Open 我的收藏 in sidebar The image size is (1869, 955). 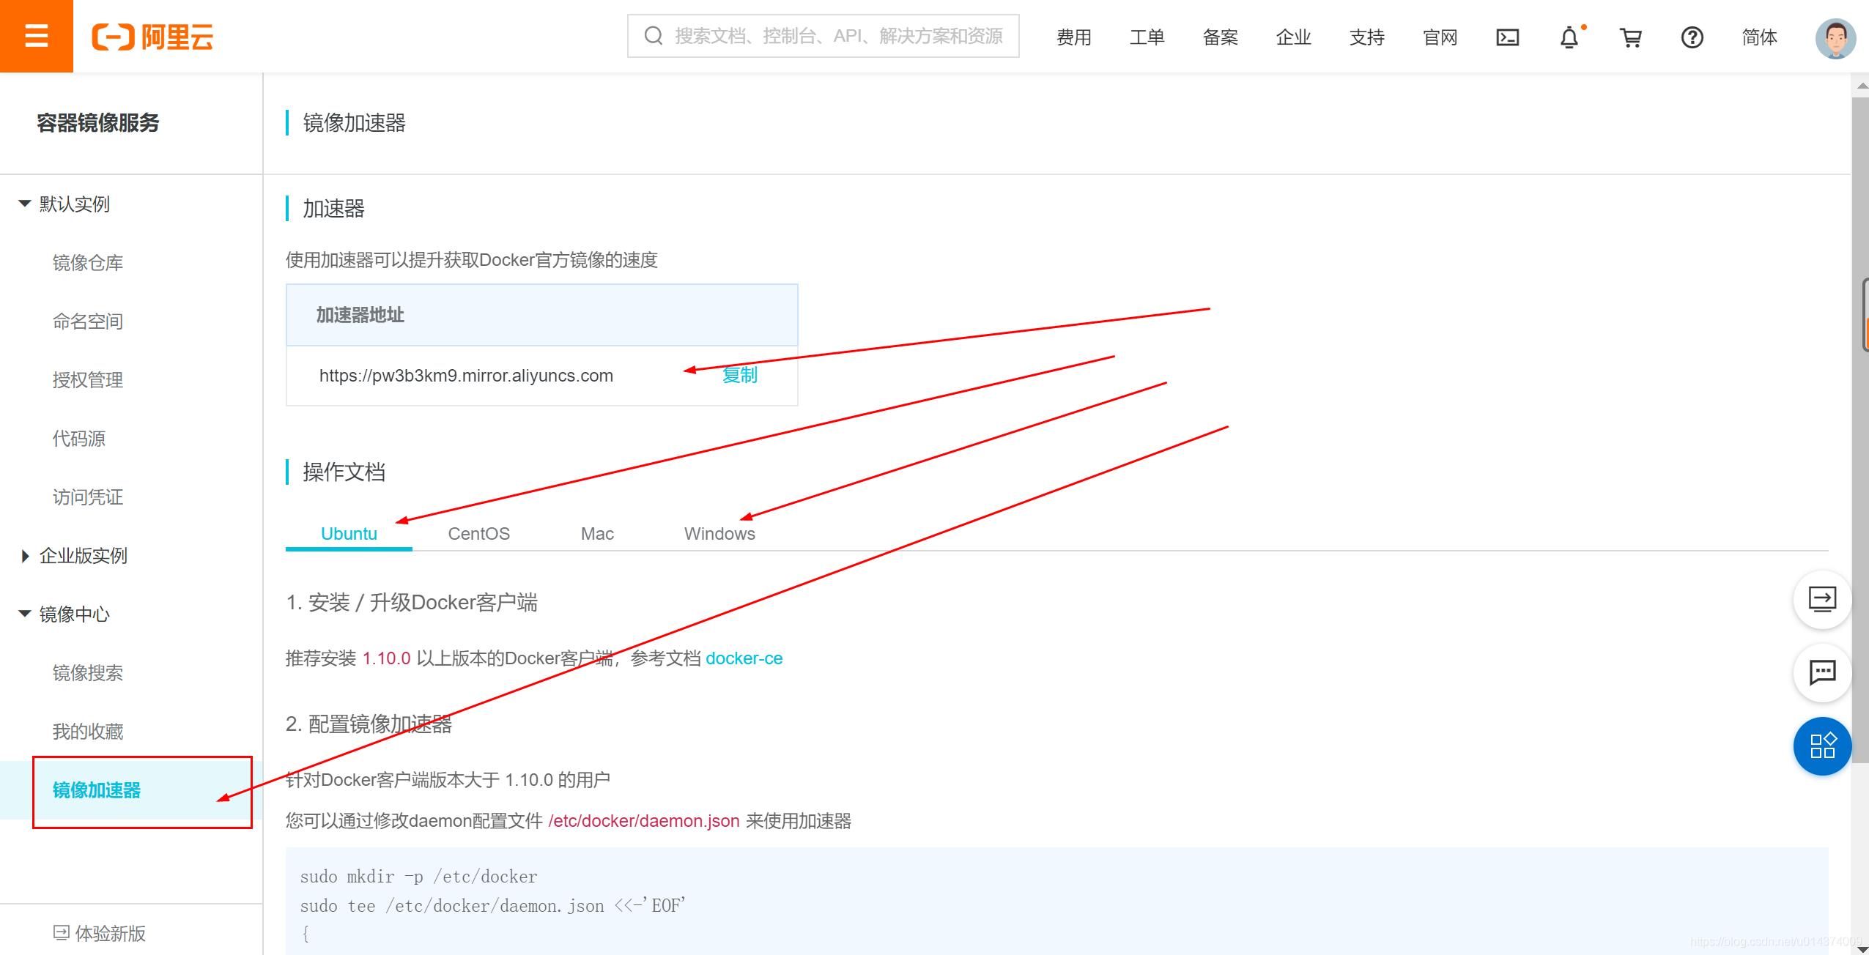coord(87,731)
